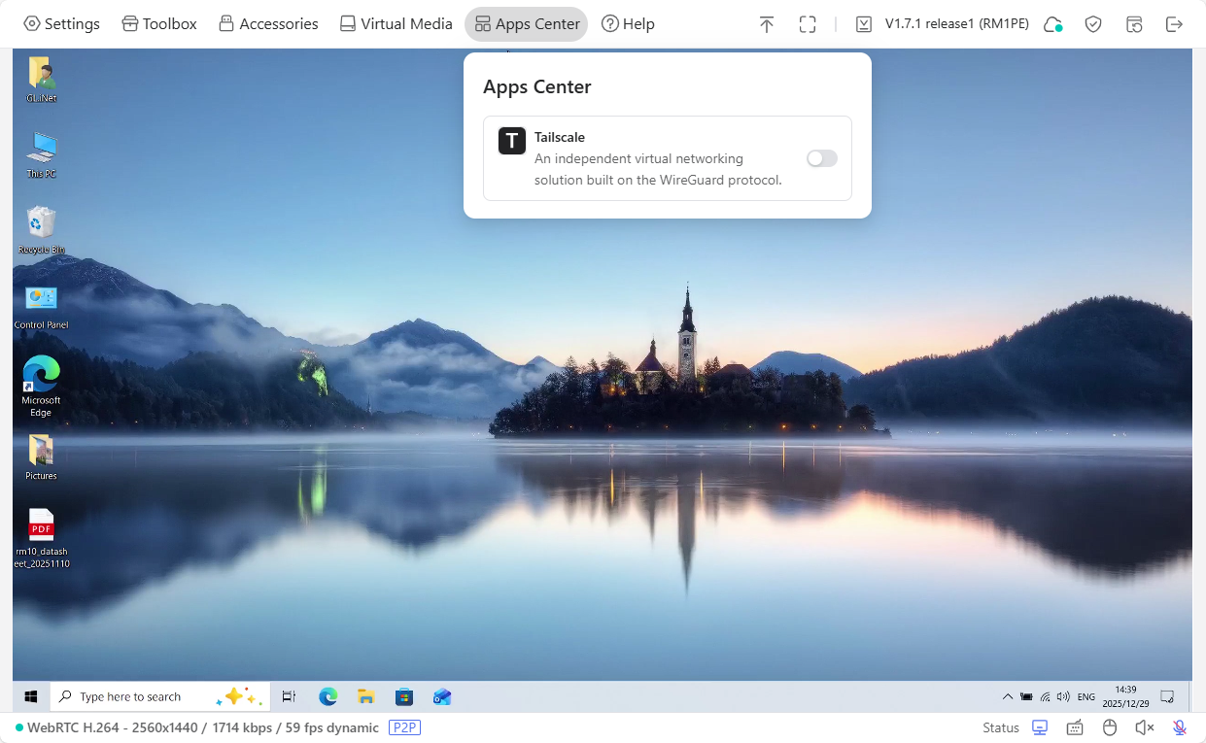Click the cloud connection status icon

(x=1052, y=24)
